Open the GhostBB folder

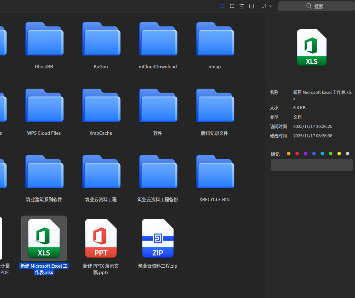(44, 39)
